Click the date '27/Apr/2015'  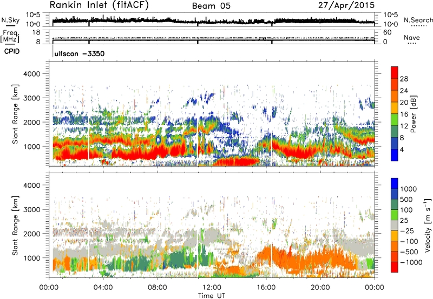tap(346, 5)
